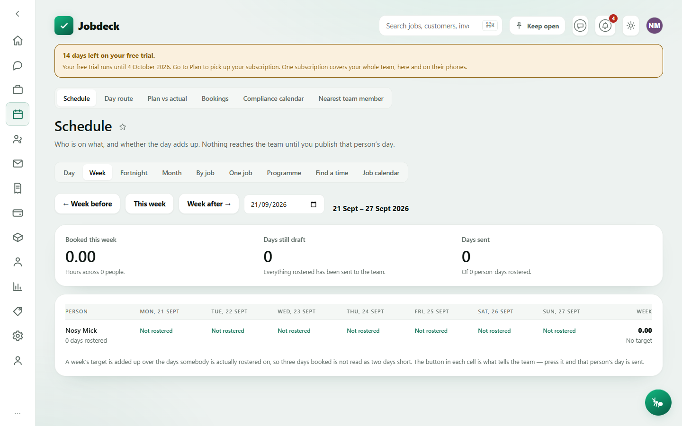This screenshot has width=682, height=426.
Task: Click the Days sent label
Action: (x=476, y=240)
